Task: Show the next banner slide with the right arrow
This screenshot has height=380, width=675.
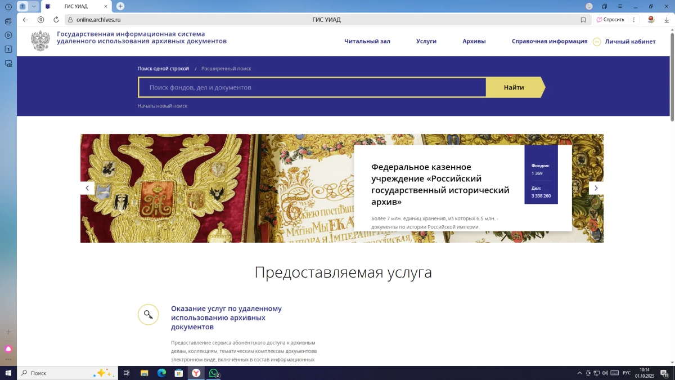Action: click(596, 188)
